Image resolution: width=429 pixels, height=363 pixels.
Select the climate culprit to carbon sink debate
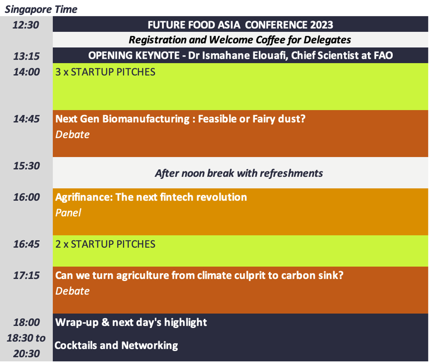[x=199, y=275]
